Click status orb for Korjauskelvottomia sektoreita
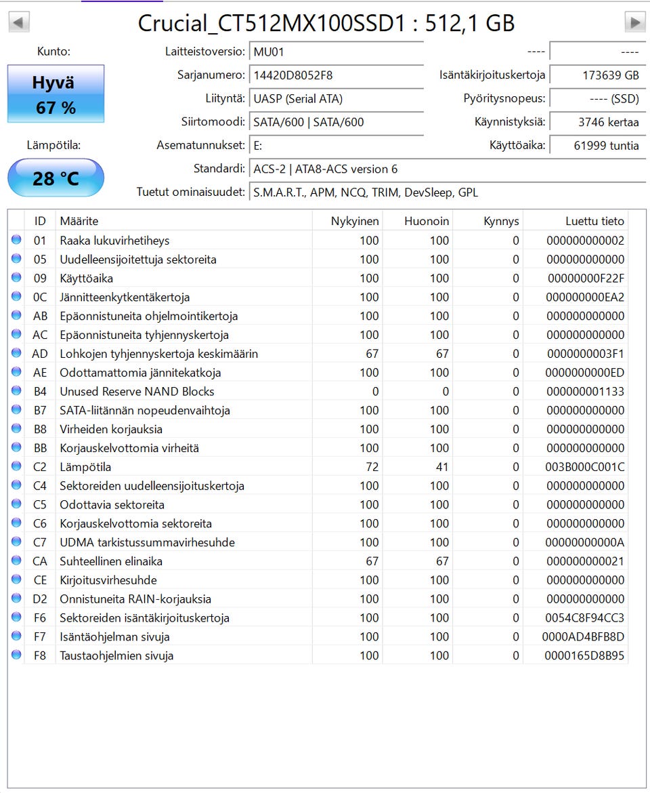Screen dimensions: 650x793 click(16, 523)
